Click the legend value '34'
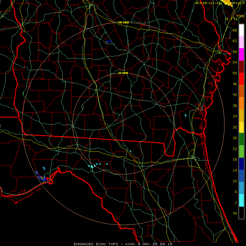Viewport: 246px width, 246px height. click(x=235, y=116)
